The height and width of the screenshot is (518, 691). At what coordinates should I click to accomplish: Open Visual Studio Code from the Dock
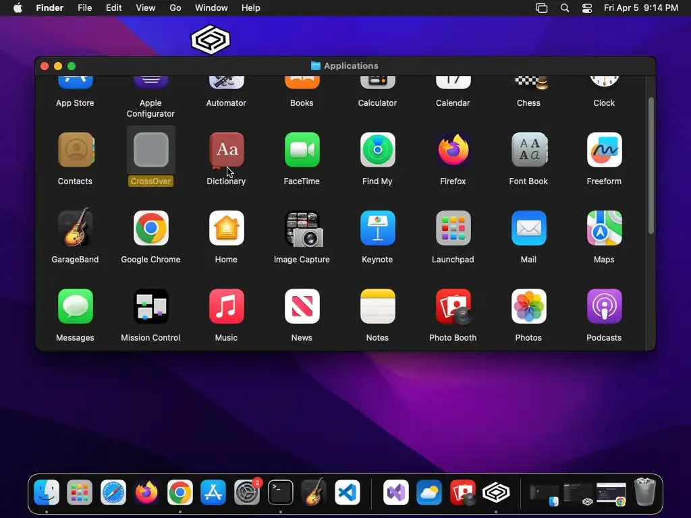(348, 492)
